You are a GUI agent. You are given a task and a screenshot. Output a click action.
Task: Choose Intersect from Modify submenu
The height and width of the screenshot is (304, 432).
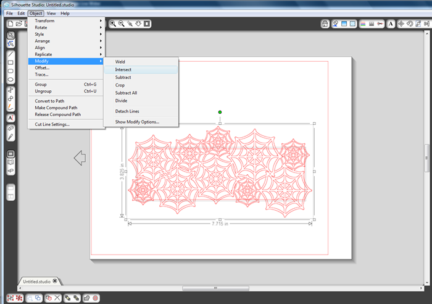tap(141, 70)
